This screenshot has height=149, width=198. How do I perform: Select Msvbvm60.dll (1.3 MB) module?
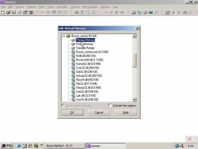tap(90, 60)
